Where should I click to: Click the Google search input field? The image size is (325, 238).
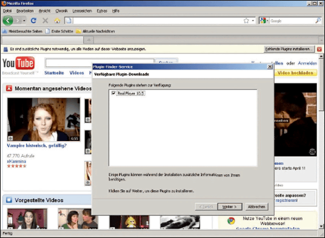(x=292, y=21)
